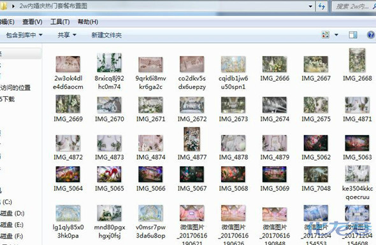Select 磁盘 (E:) in the sidebar
The width and height of the screenshot is (376, 245).
(x=11, y=225)
